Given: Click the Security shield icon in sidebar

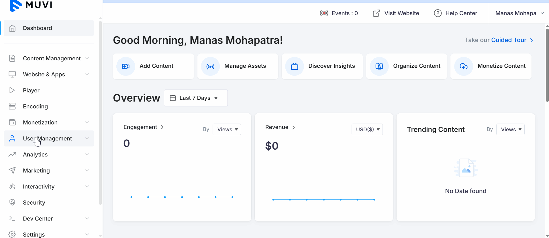Looking at the screenshot, I should tap(12, 203).
